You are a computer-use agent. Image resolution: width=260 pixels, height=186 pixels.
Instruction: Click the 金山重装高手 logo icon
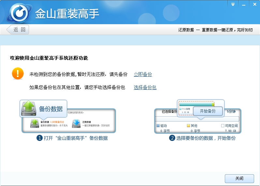click(x=19, y=13)
